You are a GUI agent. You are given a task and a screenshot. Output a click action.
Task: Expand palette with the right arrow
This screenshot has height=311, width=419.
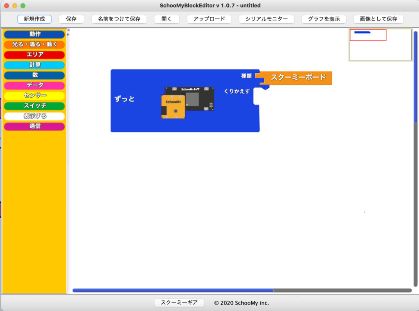(x=68, y=34)
